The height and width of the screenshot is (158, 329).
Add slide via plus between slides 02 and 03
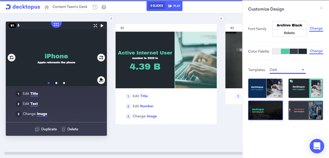pos(221,19)
